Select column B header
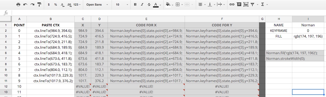Screen dimensions: 326x97 (x=50, y=19)
